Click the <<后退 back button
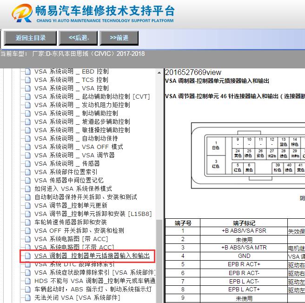The width and height of the screenshot is (305, 303). (x=79, y=38)
